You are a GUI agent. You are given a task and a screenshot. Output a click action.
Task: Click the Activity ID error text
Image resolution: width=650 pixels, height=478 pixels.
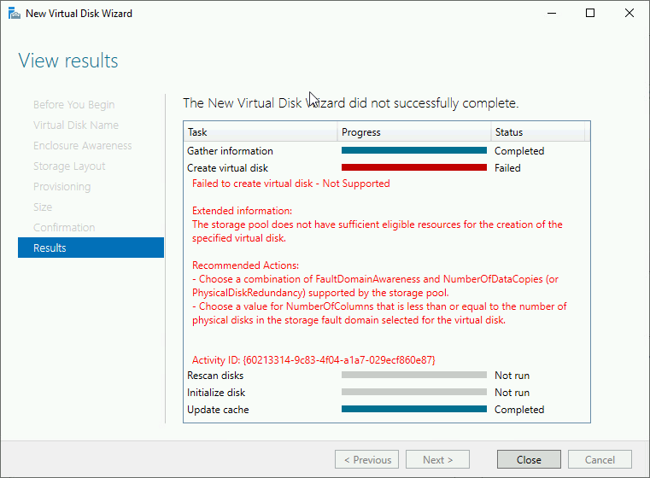pos(313,360)
